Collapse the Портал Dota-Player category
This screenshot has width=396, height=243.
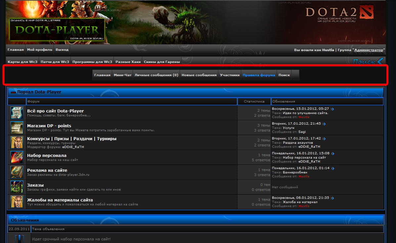pyautogui.click(x=13, y=92)
